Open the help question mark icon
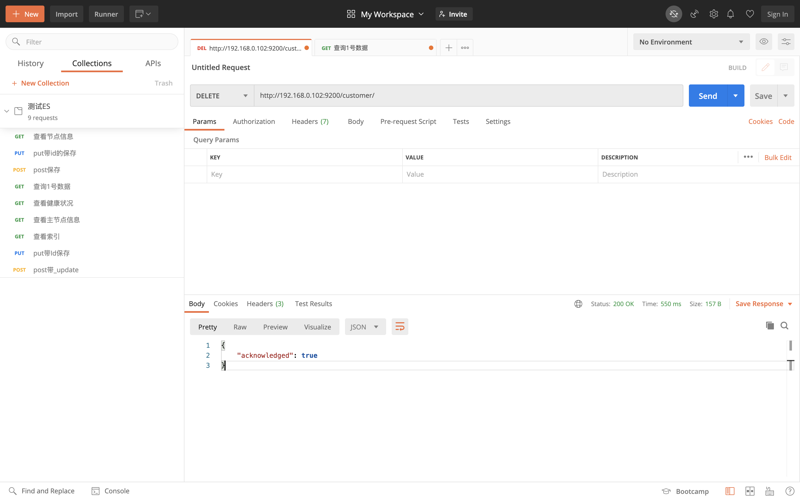Screen dimensions: 800x500 point(790,491)
